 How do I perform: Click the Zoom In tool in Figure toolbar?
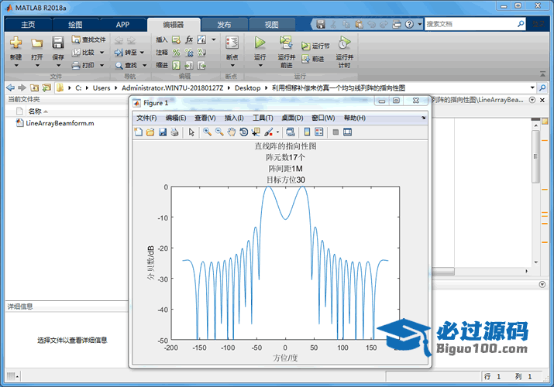207,132
